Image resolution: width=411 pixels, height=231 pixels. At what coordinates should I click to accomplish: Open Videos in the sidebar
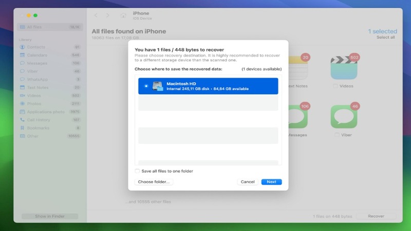tap(50, 95)
